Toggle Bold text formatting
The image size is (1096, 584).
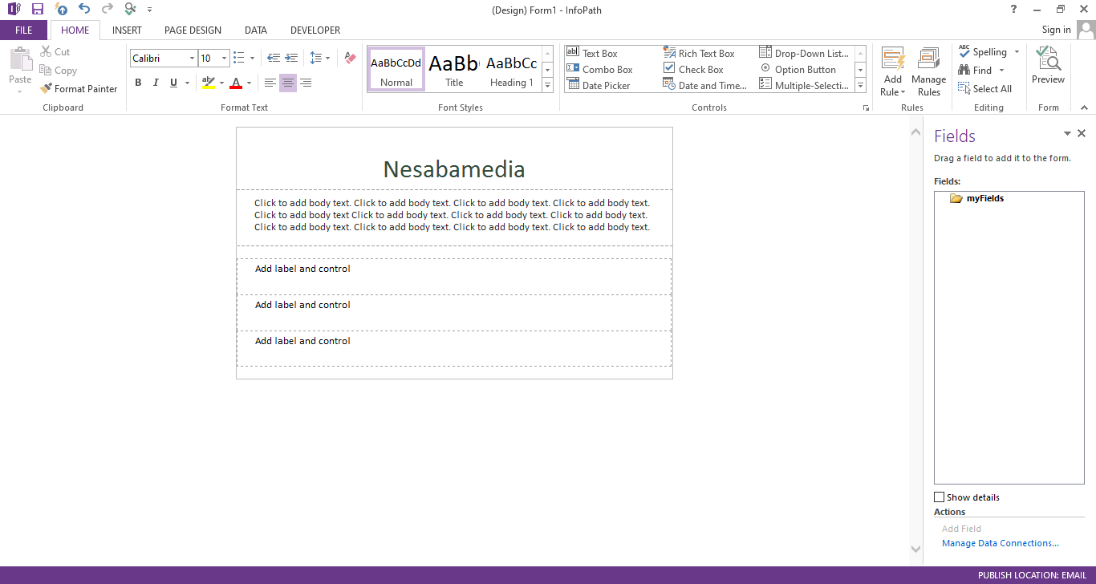point(138,83)
